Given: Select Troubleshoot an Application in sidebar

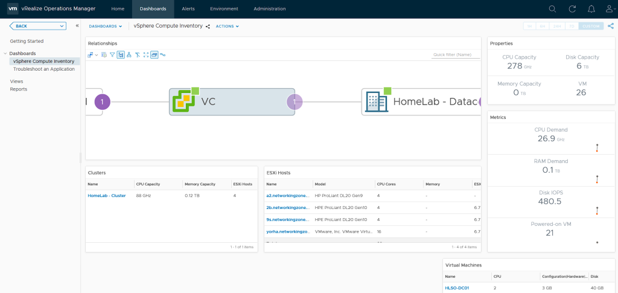Looking at the screenshot, I should click(x=44, y=69).
